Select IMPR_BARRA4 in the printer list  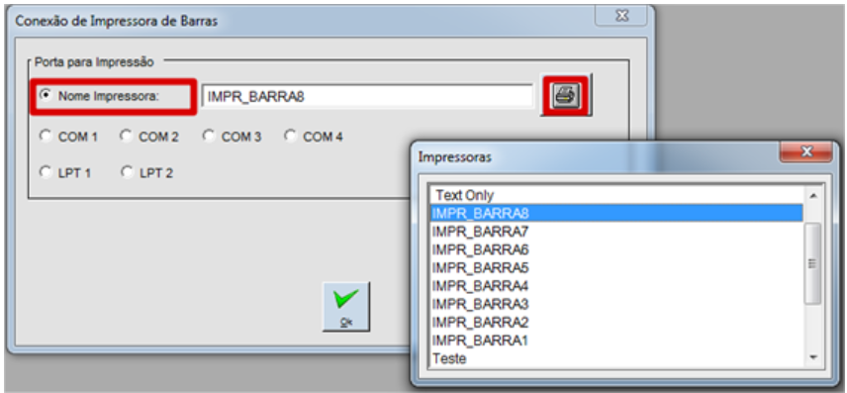click(615, 286)
